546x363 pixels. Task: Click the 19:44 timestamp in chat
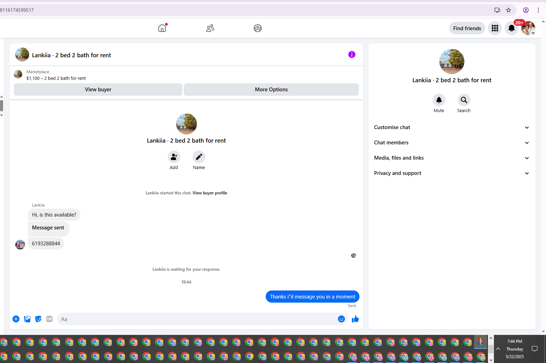(x=186, y=282)
